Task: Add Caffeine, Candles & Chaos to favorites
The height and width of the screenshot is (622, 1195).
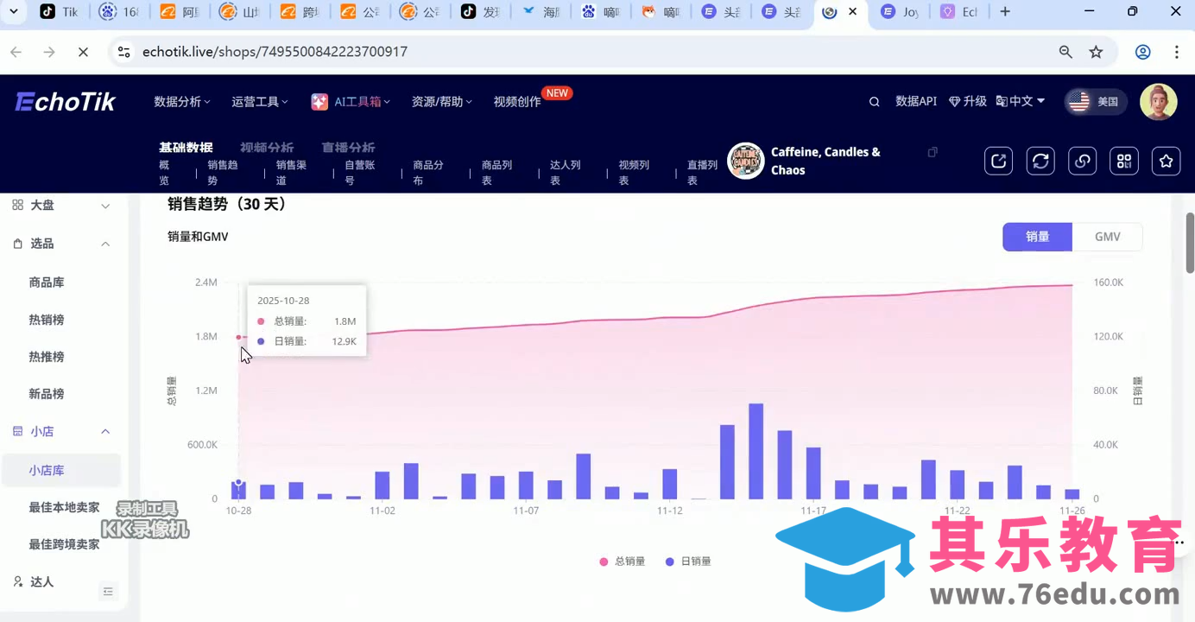Action: click(1166, 161)
